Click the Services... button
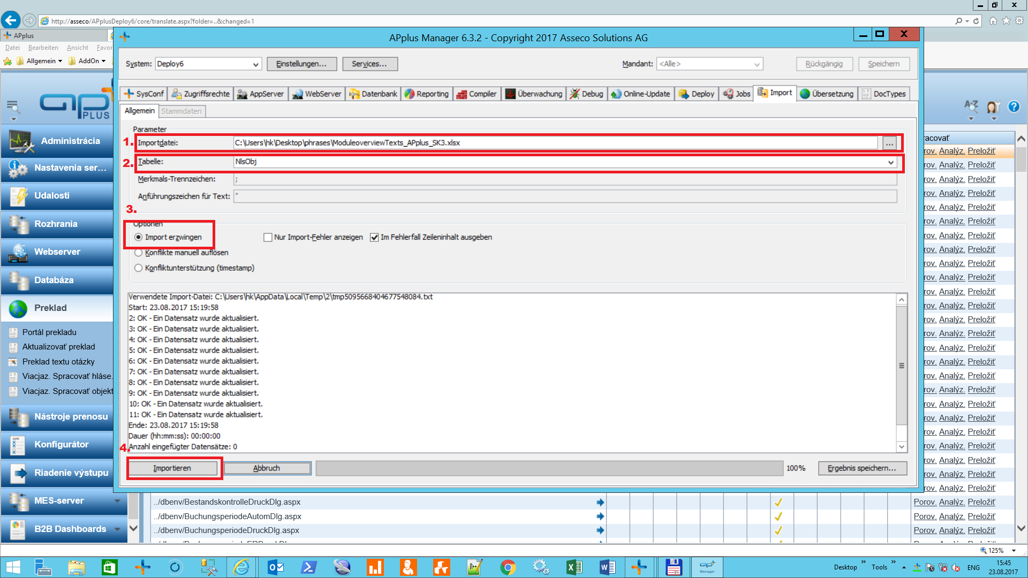1028x578 pixels. click(x=369, y=64)
